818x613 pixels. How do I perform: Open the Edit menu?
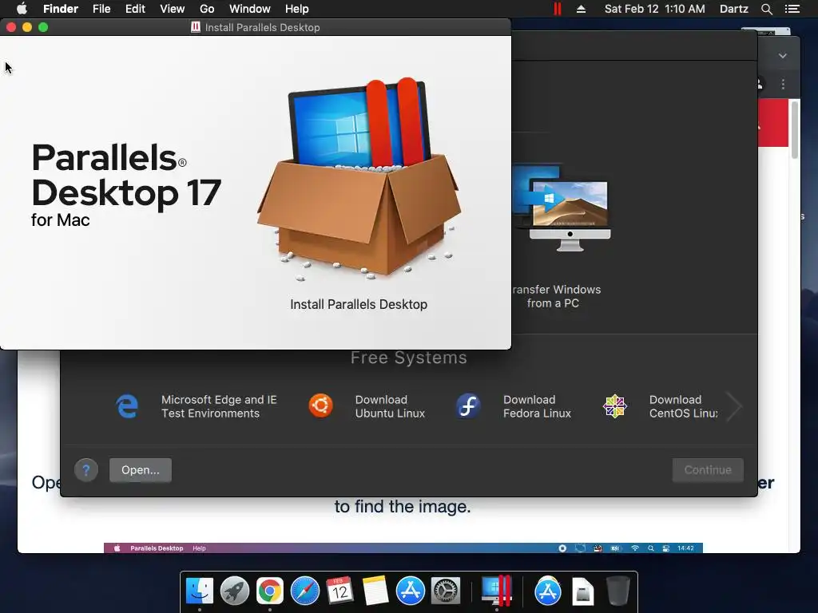tap(135, 9)
